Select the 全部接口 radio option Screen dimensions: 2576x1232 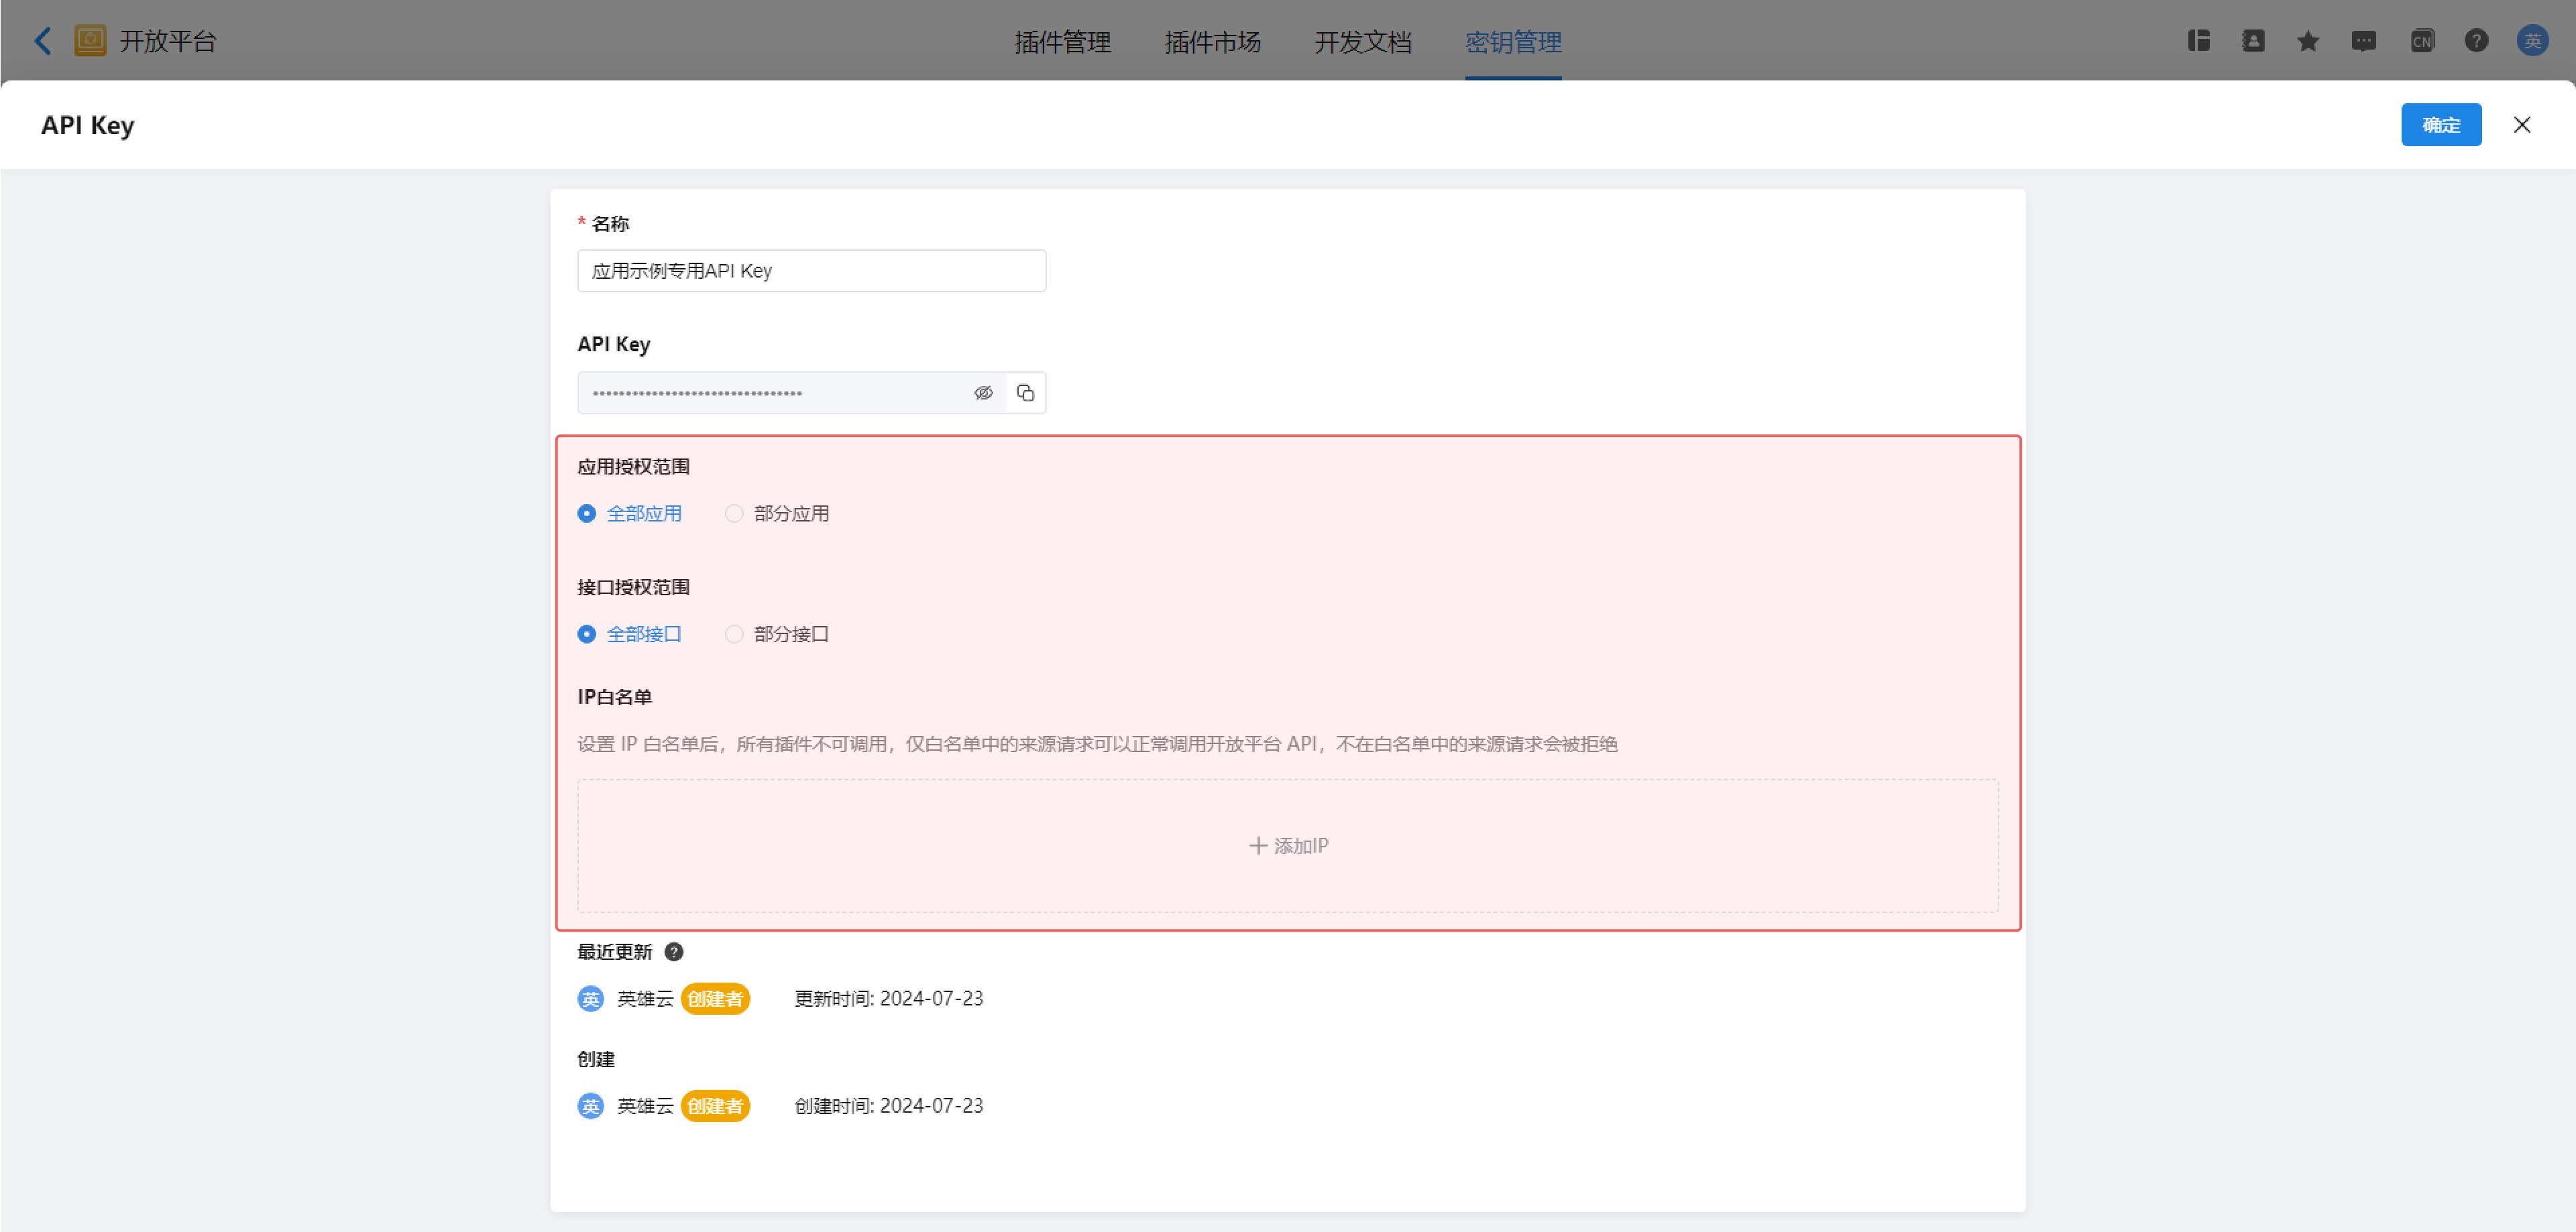(630, 635)
